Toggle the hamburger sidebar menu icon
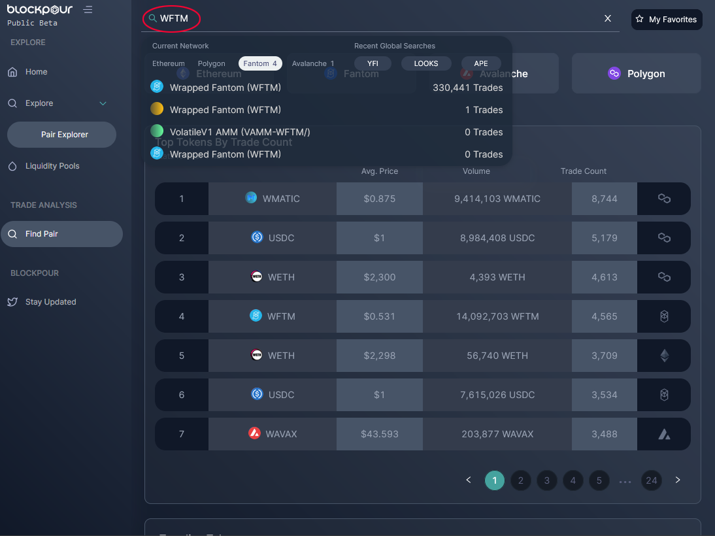 point(88,10)
